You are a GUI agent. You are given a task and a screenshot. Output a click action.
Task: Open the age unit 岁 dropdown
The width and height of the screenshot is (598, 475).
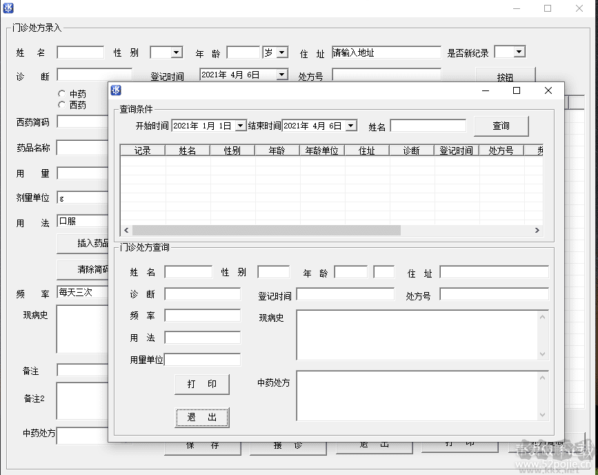[x=281, y=52]
